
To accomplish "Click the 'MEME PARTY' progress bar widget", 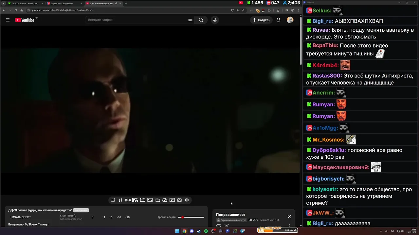I will coord(278,230).
